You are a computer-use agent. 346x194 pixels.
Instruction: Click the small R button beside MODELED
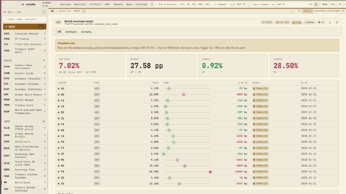[x=299, y=11]
